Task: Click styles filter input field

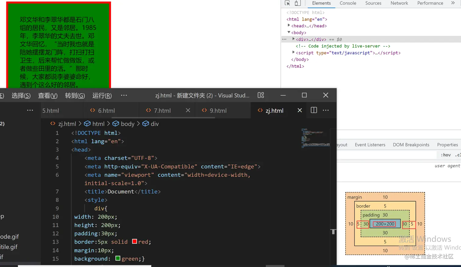Action: click(x=387, y=155)
